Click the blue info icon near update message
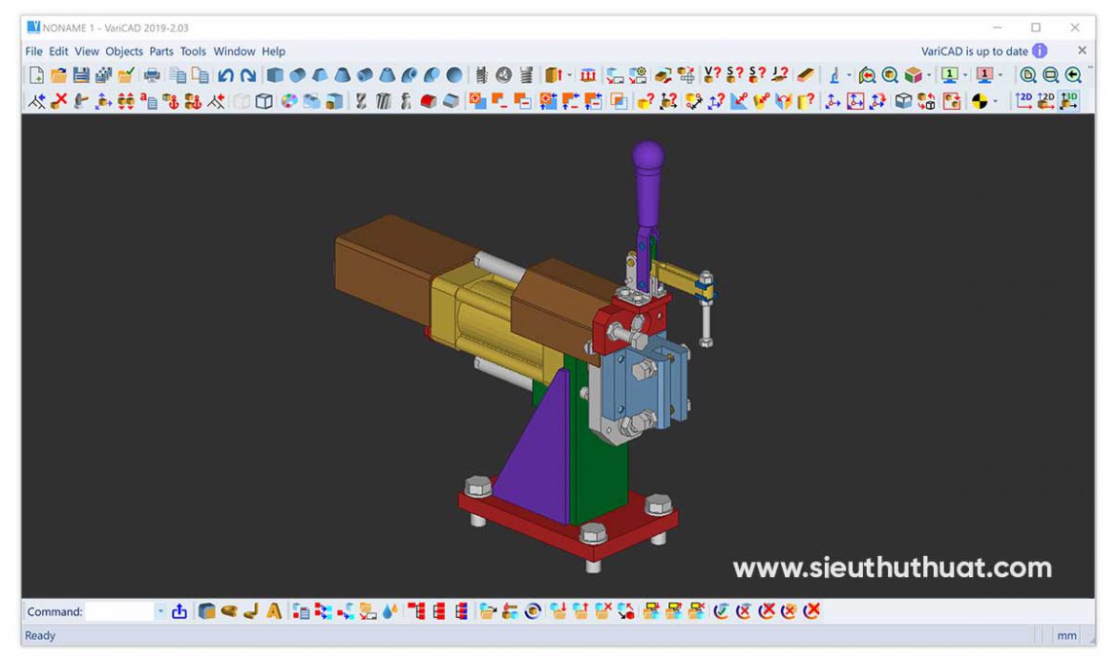This screenshot has width=1117, height=660. (1040, 51)
